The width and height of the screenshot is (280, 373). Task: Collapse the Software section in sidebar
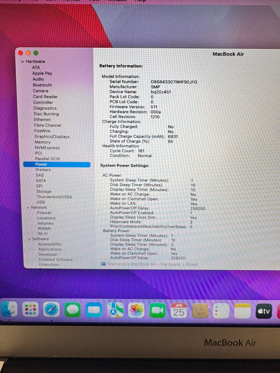coord(29,239)
